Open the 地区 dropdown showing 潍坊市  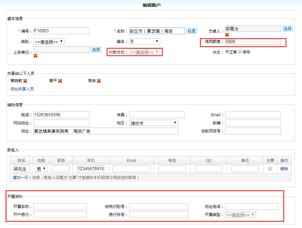tap(154, 123)
